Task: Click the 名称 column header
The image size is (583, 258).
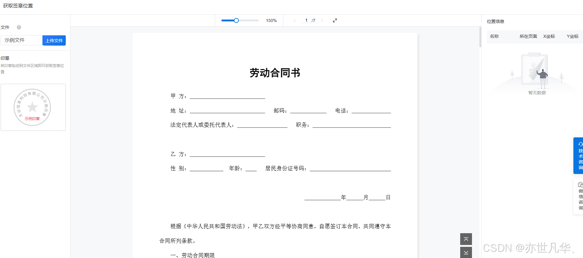Action: [x=494, y=36]
